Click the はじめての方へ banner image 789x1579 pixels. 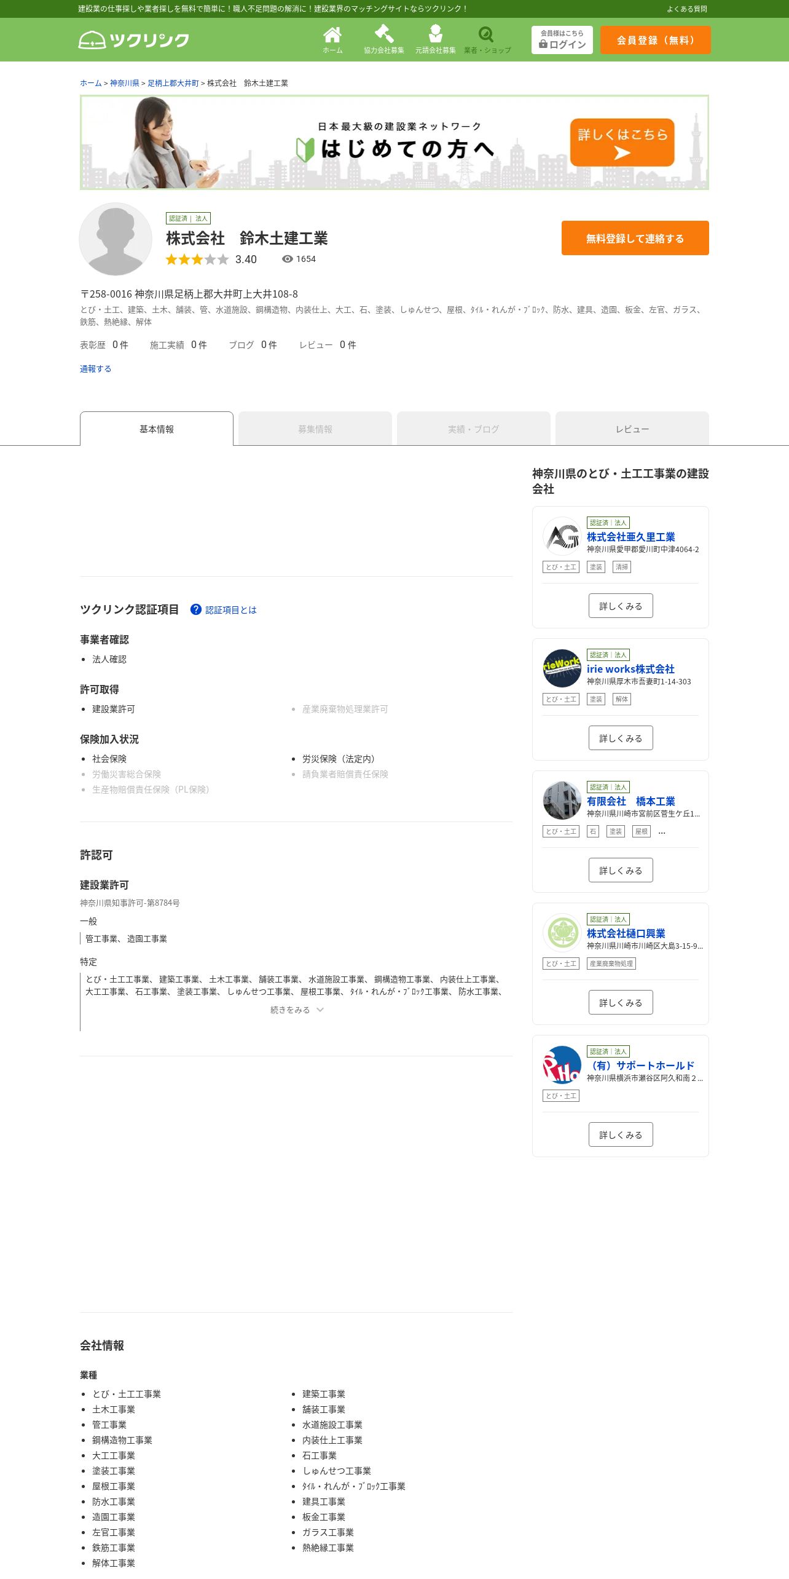[x=394, y=143]
